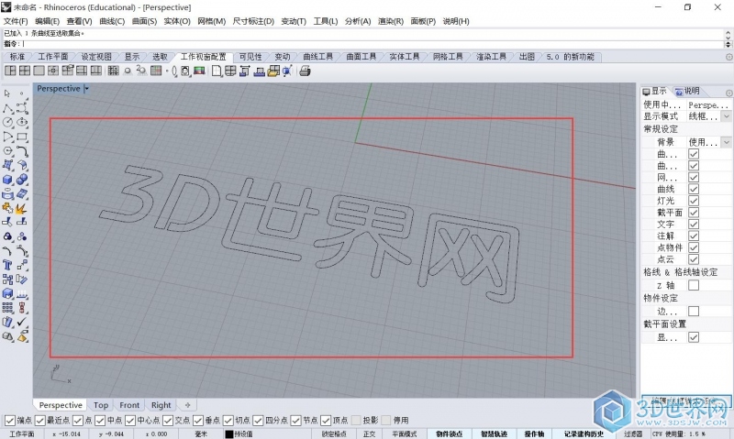Viewport: 734px width, 439px height.
Task: Click the Boolean union spheres icon
Action: pyautogui.click(x=22, y=180)
